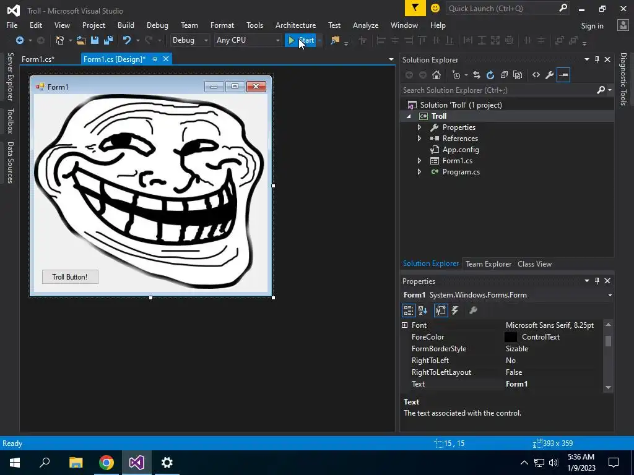Screen dimensions: 634x475
Task: Click the account picture icon beside Sign in
Action: coord(623,25)
